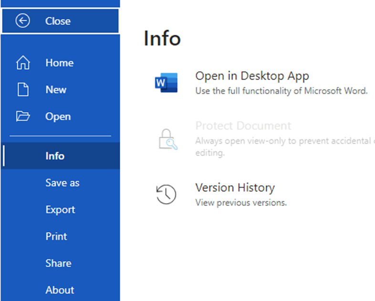Select the Open text in the sidebar
The width and height of the screenshot is (375, 301).
(58, 116)
